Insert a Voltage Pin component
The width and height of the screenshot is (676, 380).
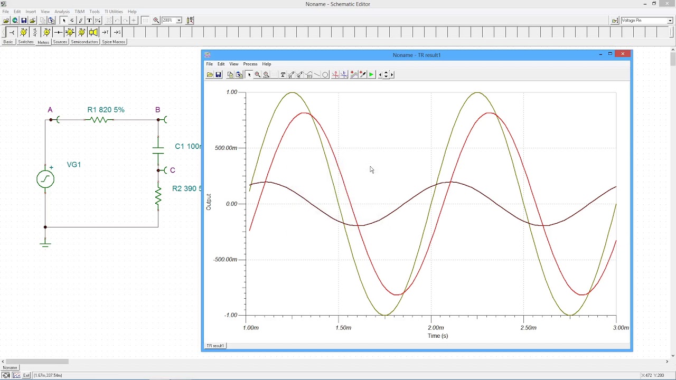tap(12, 32)
